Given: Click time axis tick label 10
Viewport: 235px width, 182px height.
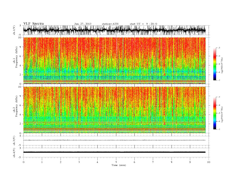Looking at the screenshot, I should coord(209,162).
